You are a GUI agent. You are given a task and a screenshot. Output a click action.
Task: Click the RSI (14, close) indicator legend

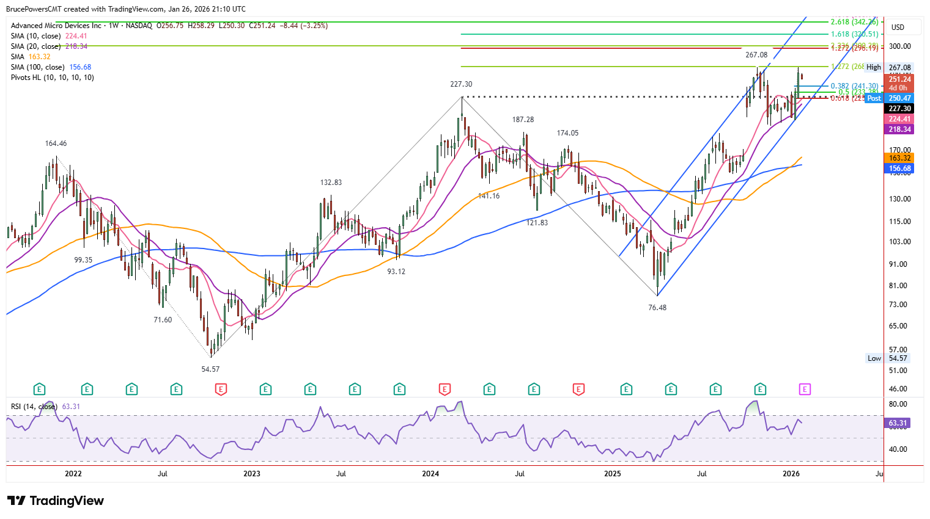pyautogui.click(x=45, y=407)
